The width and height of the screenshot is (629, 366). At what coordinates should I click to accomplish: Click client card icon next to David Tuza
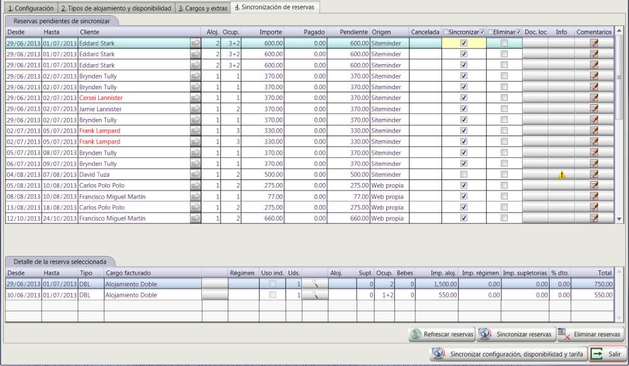[196, 174]
